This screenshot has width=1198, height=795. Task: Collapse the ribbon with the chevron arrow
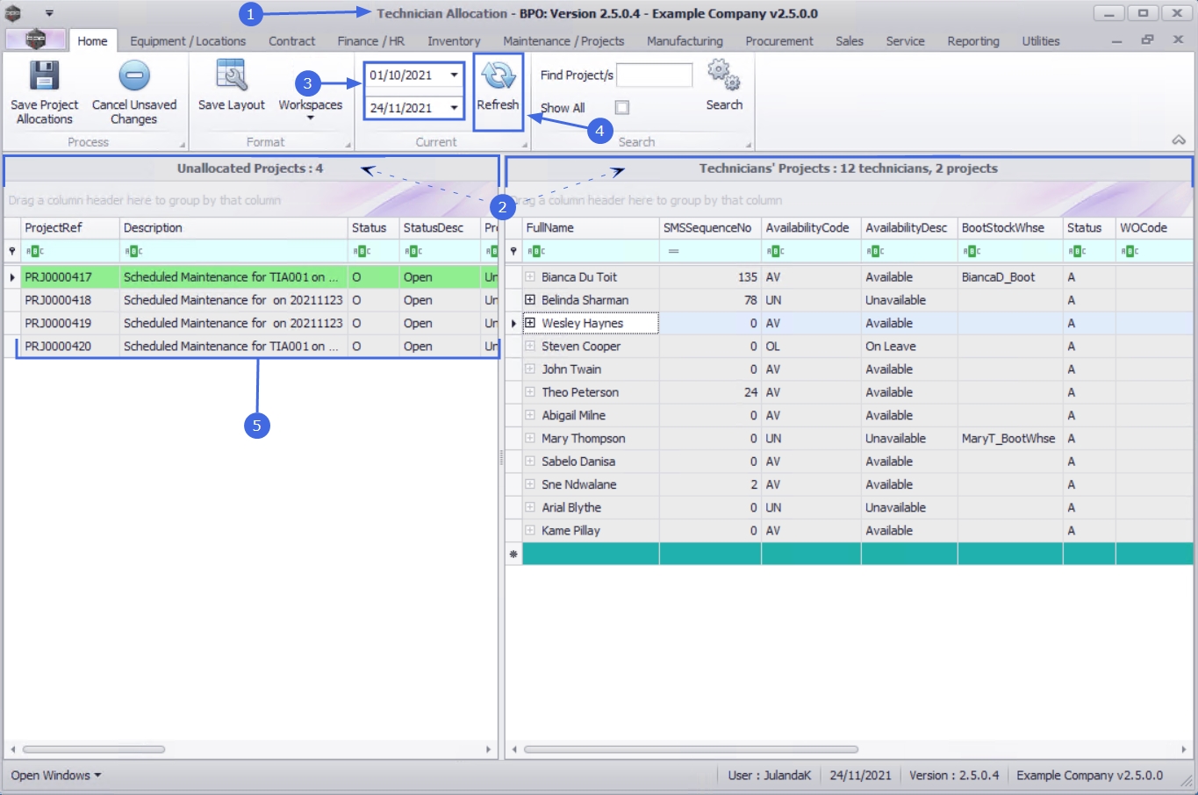coord(1179,140)
